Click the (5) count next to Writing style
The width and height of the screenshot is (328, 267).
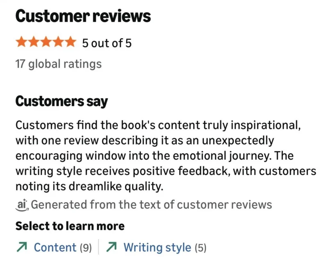click(x=201, y=247)
